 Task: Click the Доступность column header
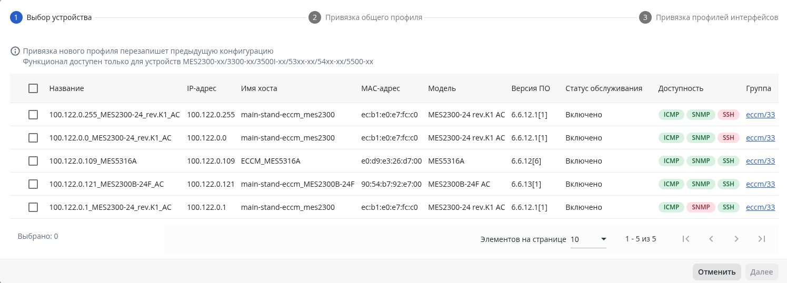coord(681,88)
